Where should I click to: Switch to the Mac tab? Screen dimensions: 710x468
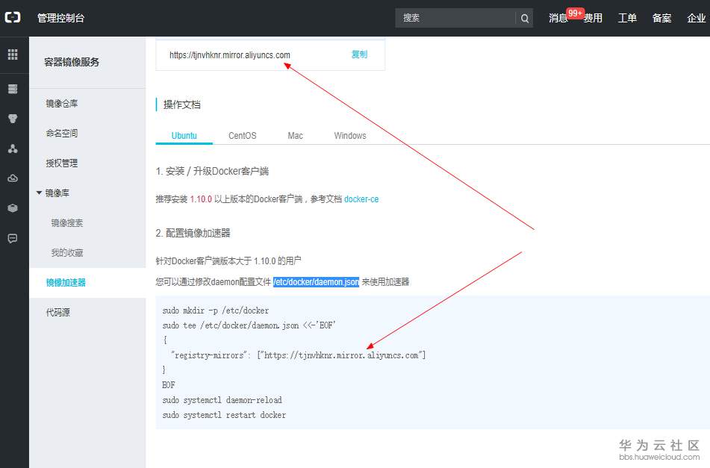pos(295,135)
